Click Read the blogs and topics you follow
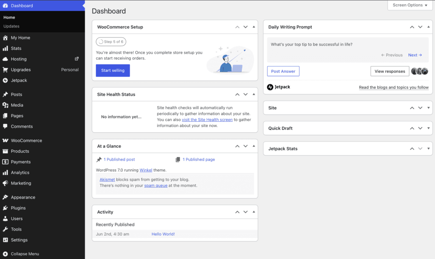 coord(394,87)
